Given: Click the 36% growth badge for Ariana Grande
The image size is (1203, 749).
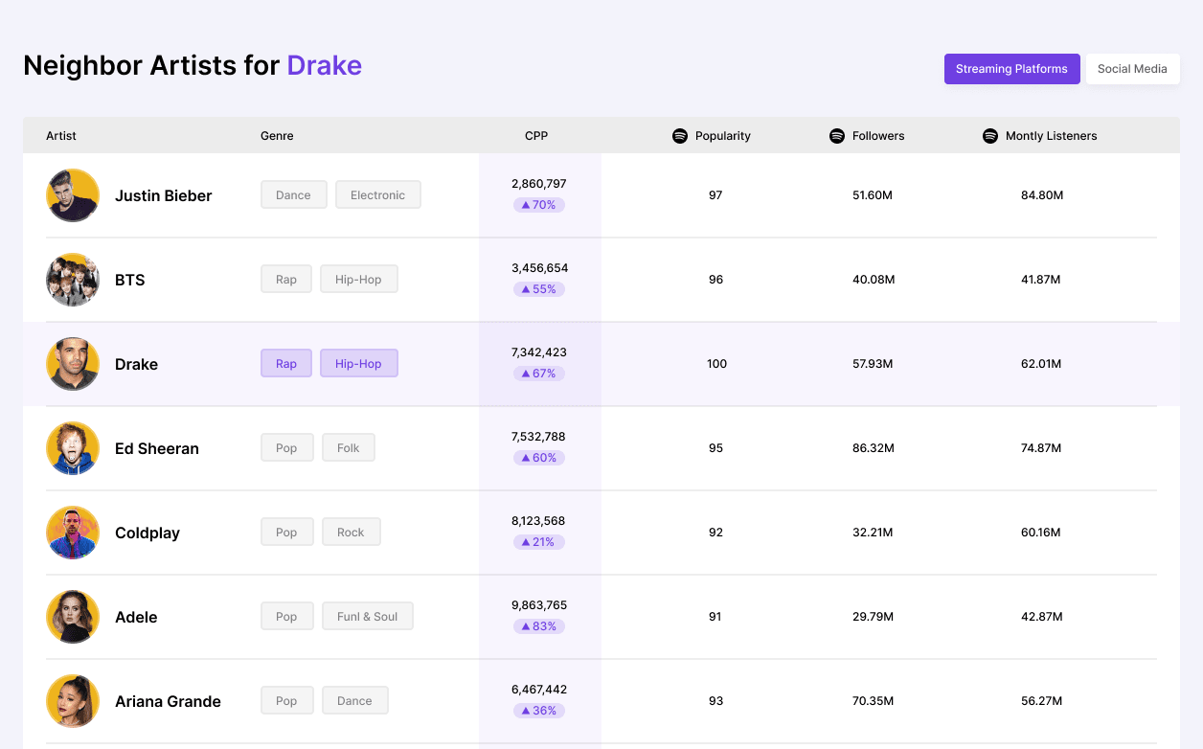Looking at the screenshot, I should pos(539,711).
